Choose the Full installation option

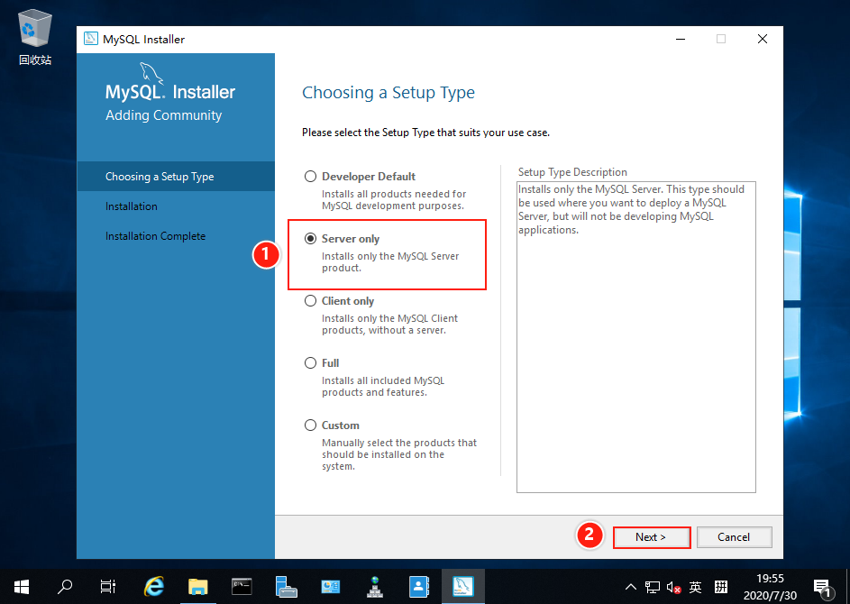coord(310,362)
